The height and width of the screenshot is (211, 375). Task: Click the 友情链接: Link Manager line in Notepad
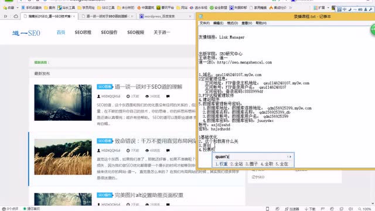tap(221, 37)
